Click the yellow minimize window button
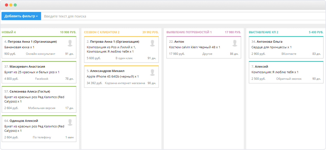Image resolution: width=326 pixels, height=150 pixels. click(x=11, y=5)
